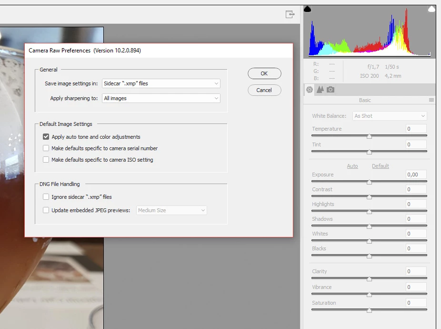Click the Temperature value field
This screenshot has height=329, width=441.
(416, 129)
